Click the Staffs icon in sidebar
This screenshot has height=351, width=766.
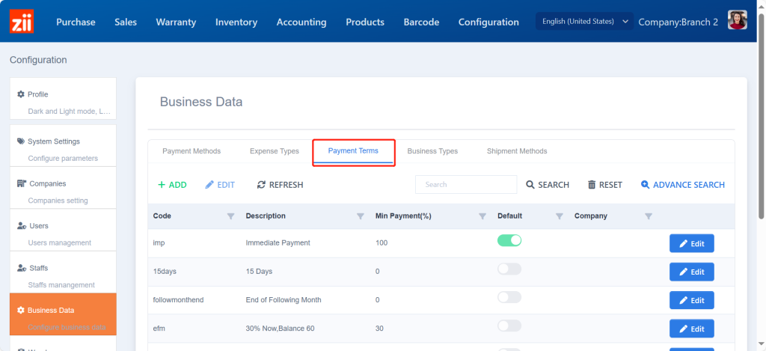(22, 268)
